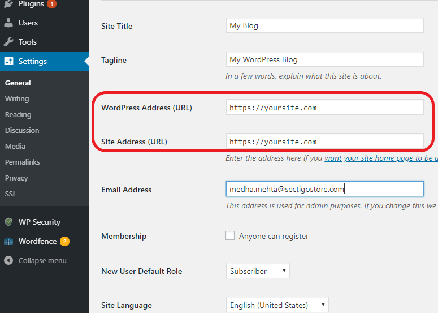Click into the Site Title field
Viewport: 438px width, 313px height.
pyautogui.click(x=324, y=25)
